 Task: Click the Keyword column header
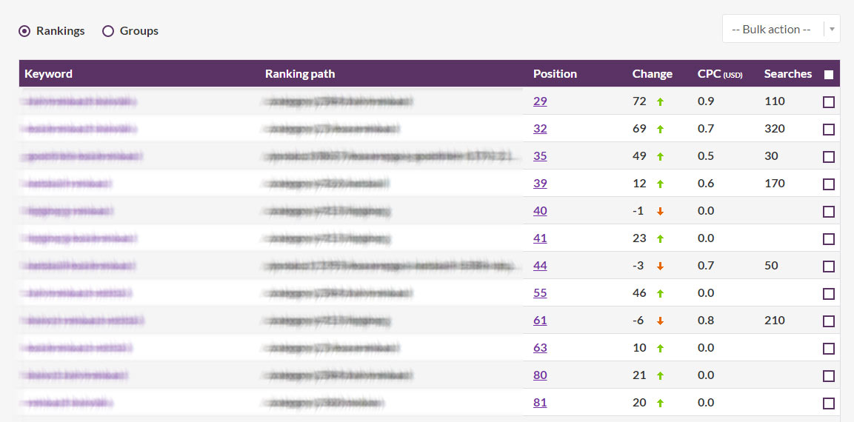coord(48,74)
